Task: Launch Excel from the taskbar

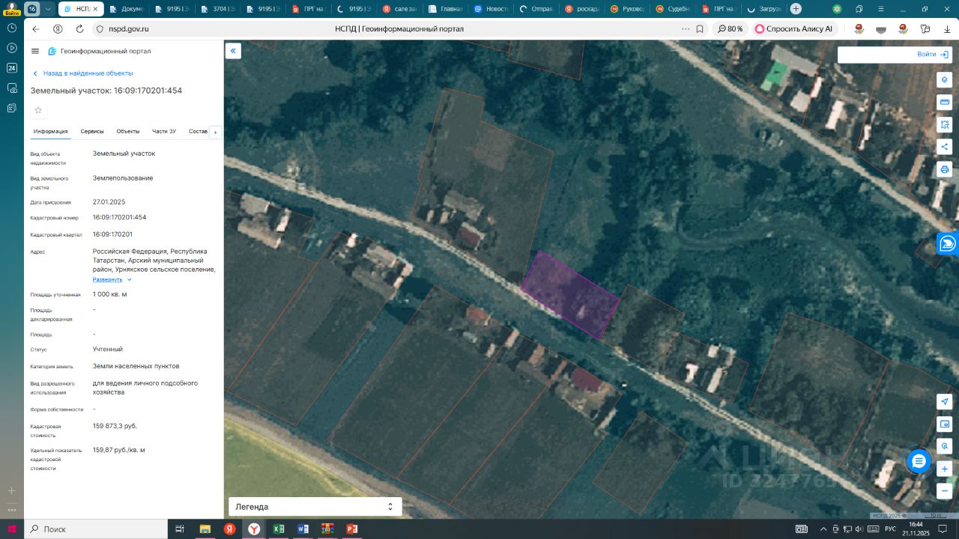Action: (x=279, y=529)
